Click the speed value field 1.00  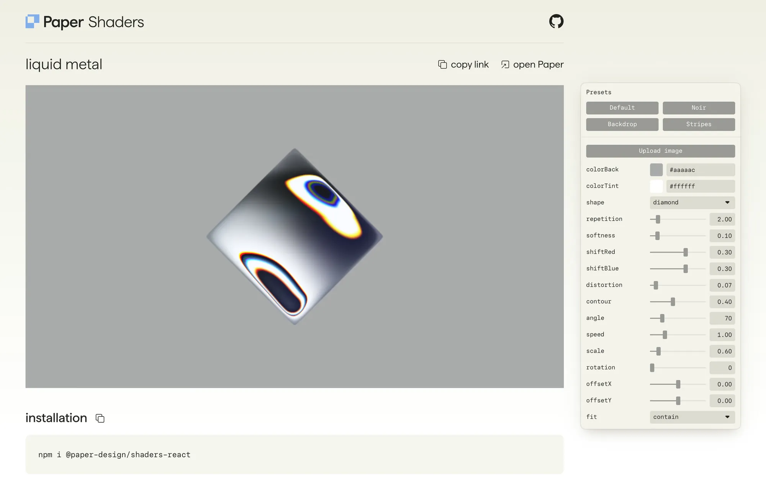point(722,335)
